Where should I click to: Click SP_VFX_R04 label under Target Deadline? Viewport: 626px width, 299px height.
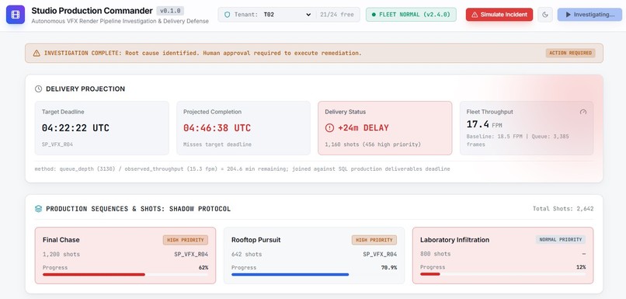[57, 144]
